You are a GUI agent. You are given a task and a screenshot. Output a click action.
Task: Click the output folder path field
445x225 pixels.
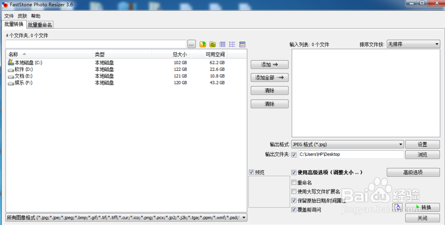click(x=351, y=154)
